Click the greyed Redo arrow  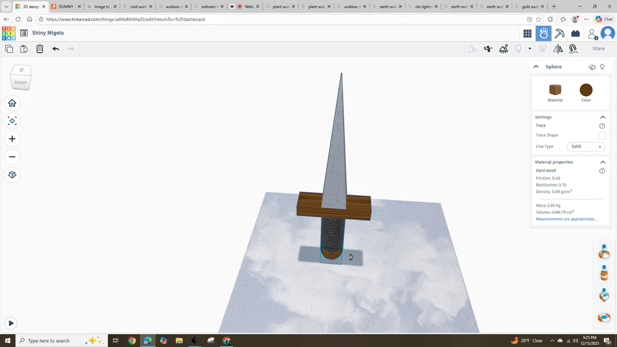pyautogui.click(x=71, y=49)
